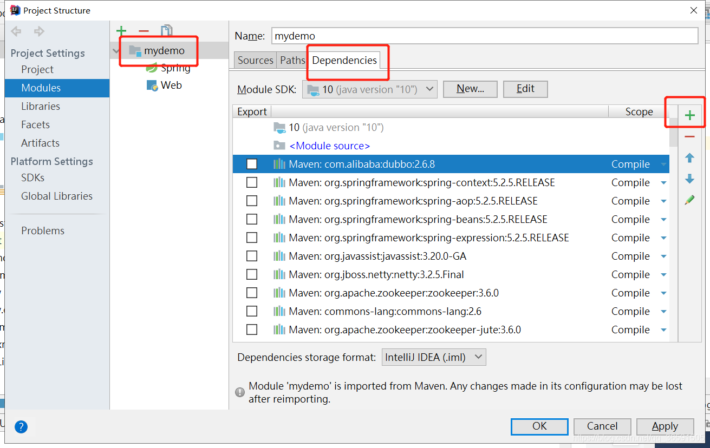Viewport: 710px width, 448px height.
Task: Open the Facets settings page
Action: (x=36, y=124)
